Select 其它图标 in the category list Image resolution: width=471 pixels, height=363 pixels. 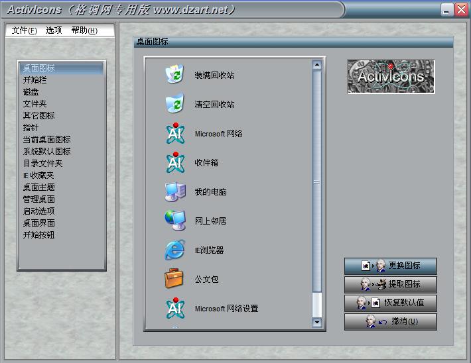pos(62,116)
